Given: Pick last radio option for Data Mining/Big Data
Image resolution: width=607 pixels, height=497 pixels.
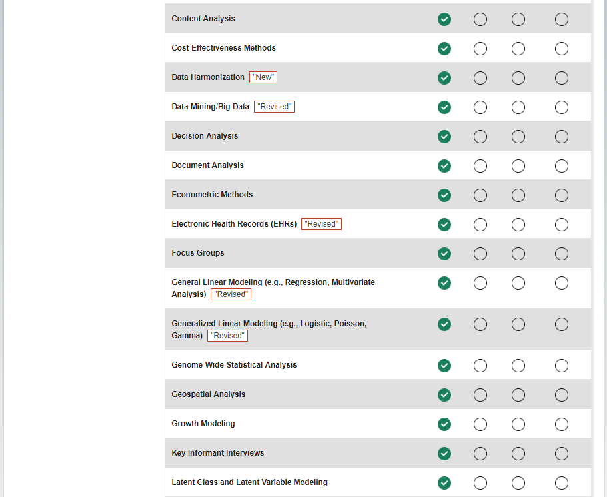Looking at the screenshot, I should pyautogui.click(x=562, y=107).
